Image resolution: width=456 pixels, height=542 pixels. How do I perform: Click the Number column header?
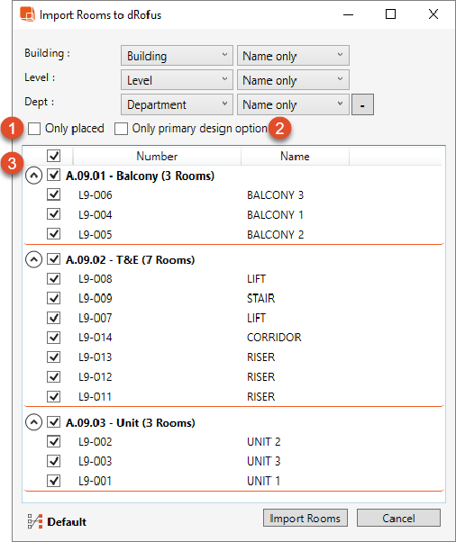157,157
